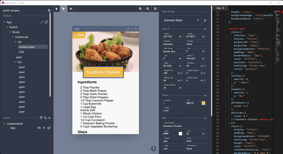283x154 pixels.
Task: Edit the Weight field showing 400
Action: tap(173, 141)
